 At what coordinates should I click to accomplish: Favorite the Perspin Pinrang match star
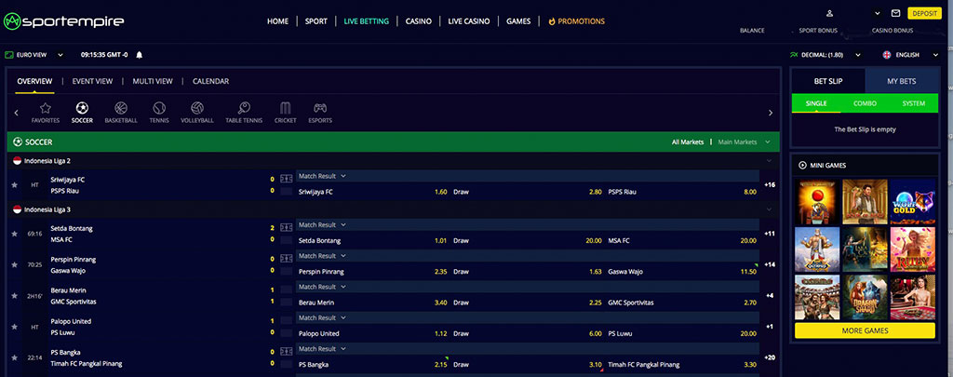coord(15,264)
